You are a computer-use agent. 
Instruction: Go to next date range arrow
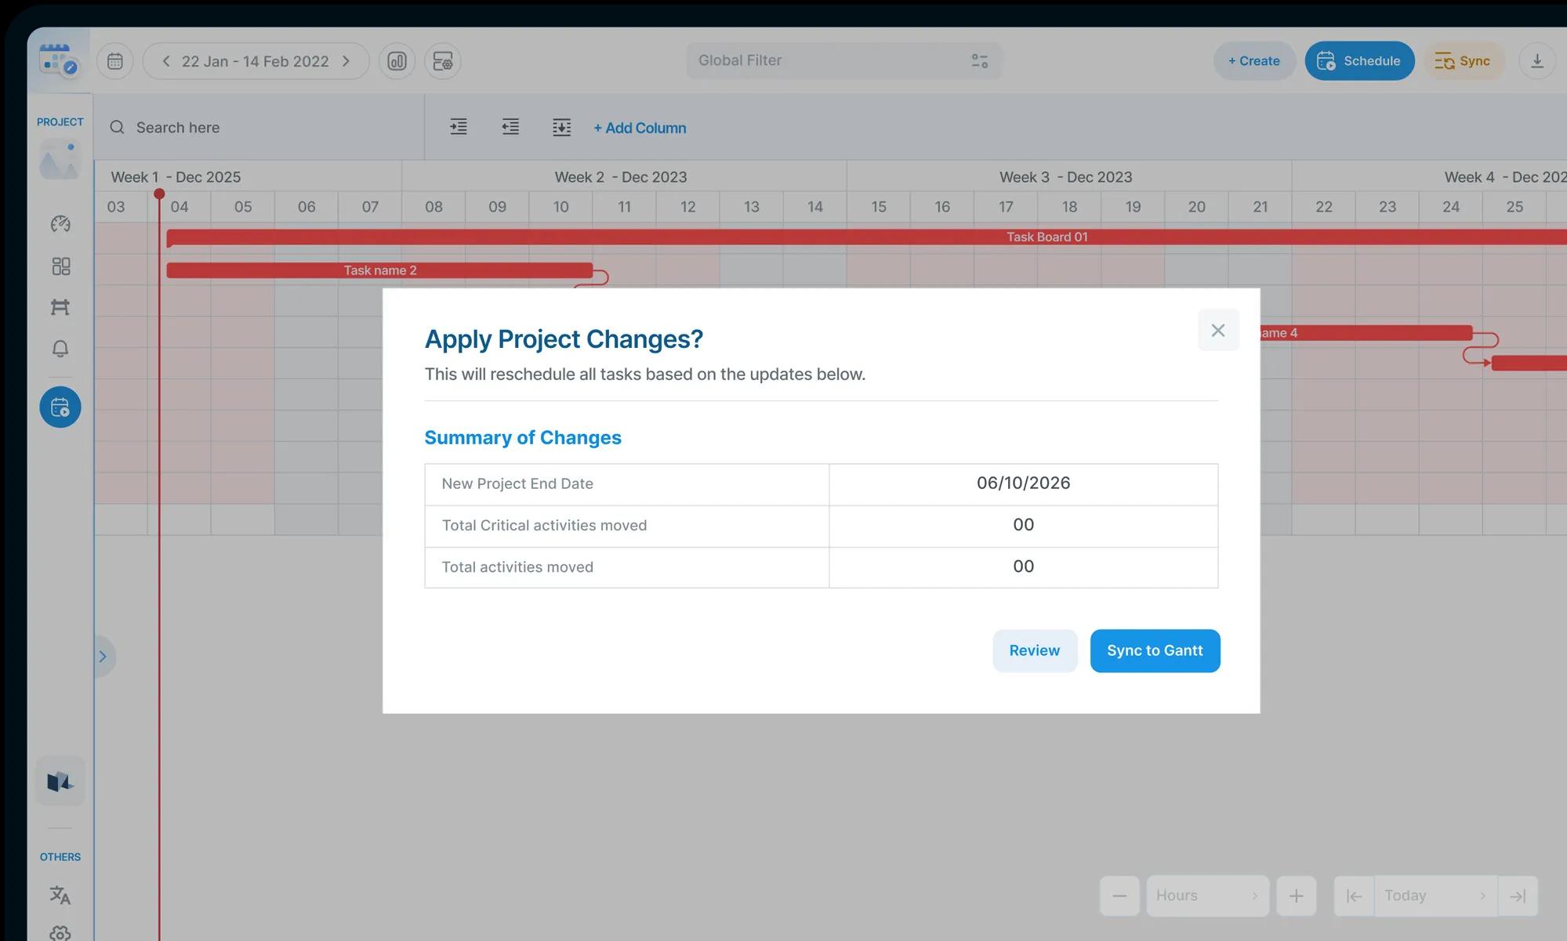click(x=346, y=61)
